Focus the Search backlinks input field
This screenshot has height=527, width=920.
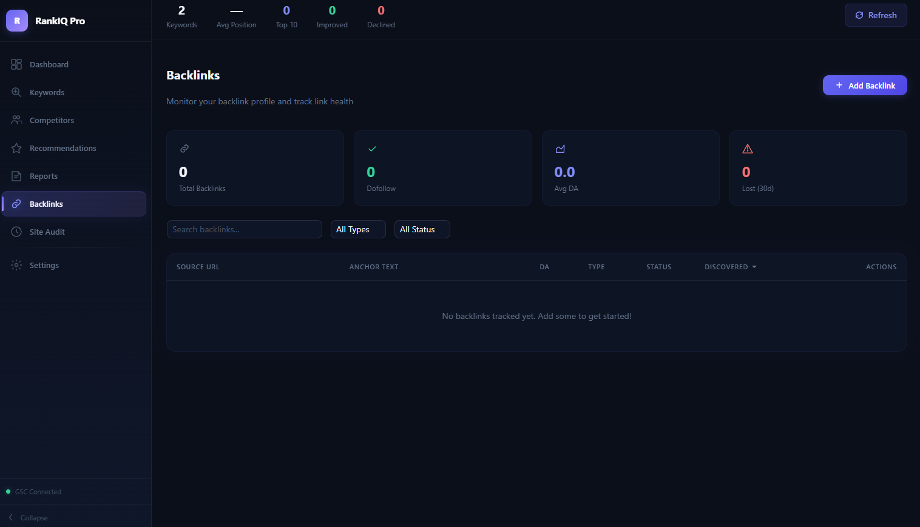[x=244, y=229]
